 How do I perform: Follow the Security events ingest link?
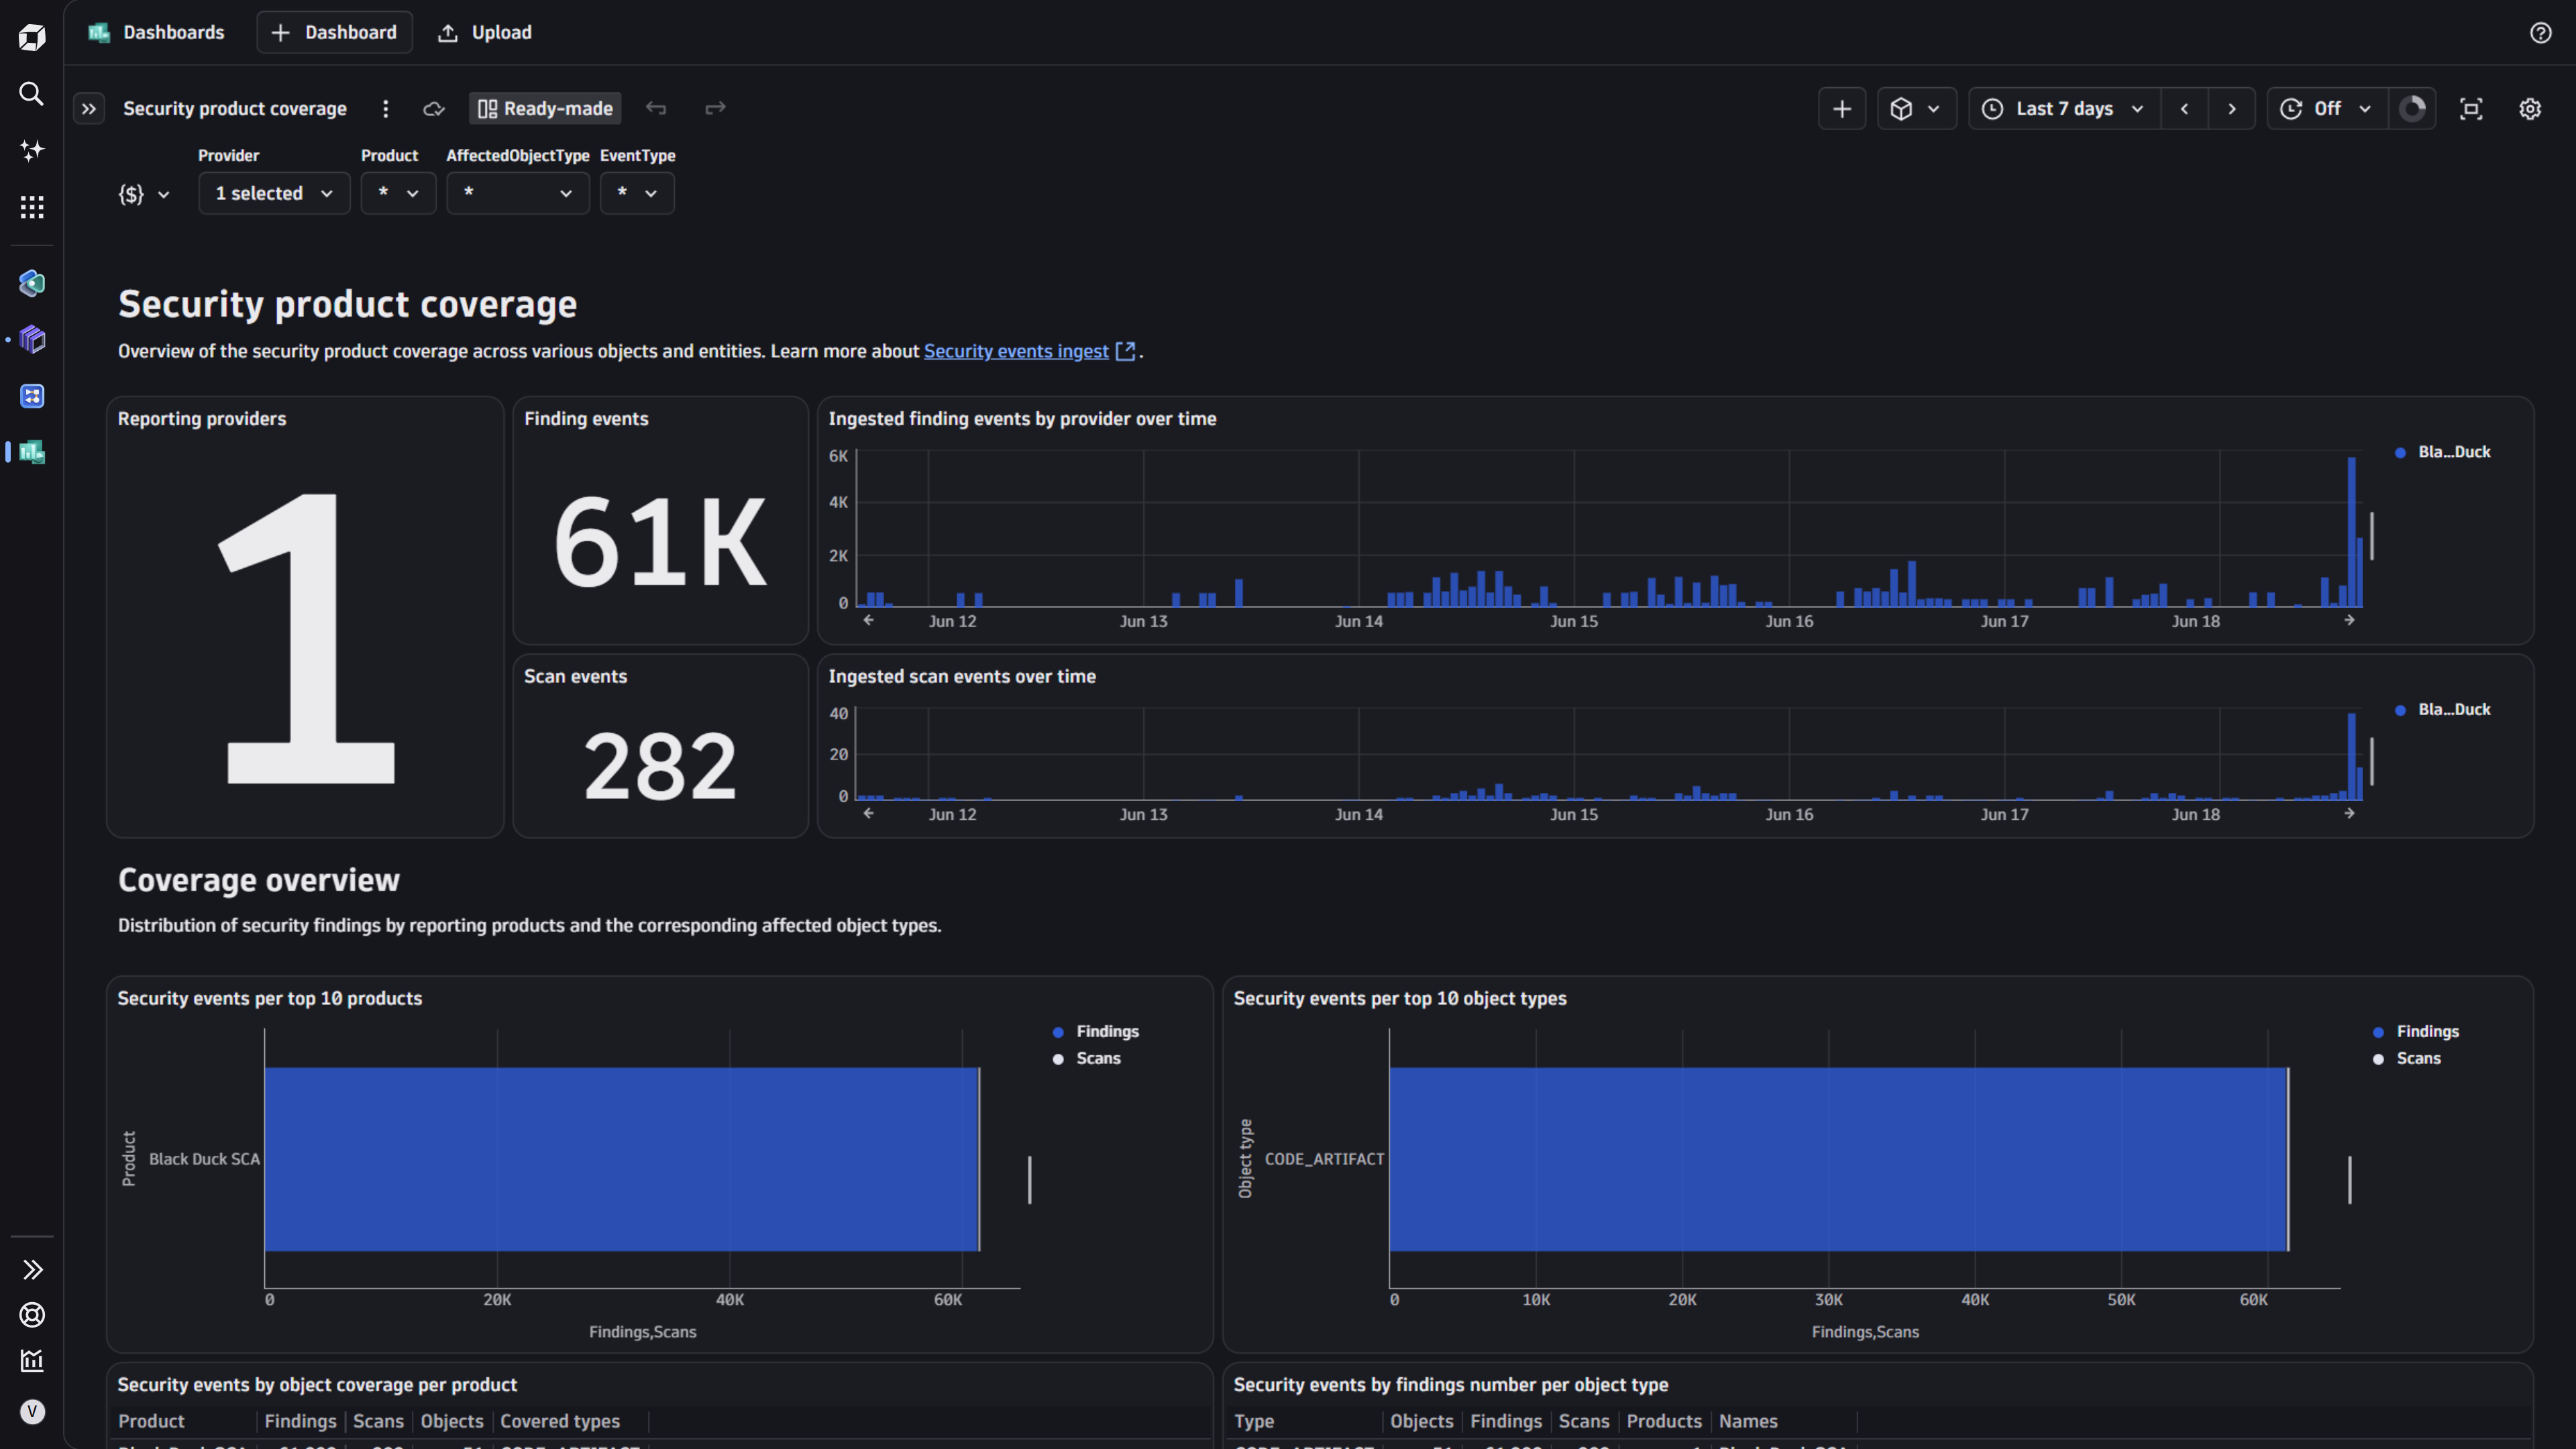tap(1016, 351)
